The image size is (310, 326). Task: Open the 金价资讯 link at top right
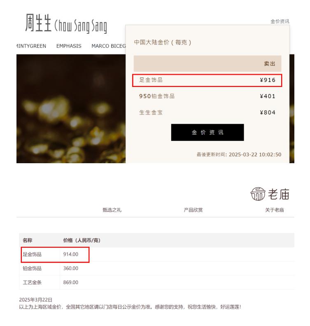(x=280, y=21)
